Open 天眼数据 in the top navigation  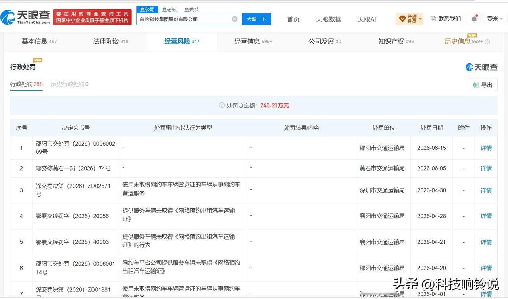pyautogui.click(x=329, y=19)
